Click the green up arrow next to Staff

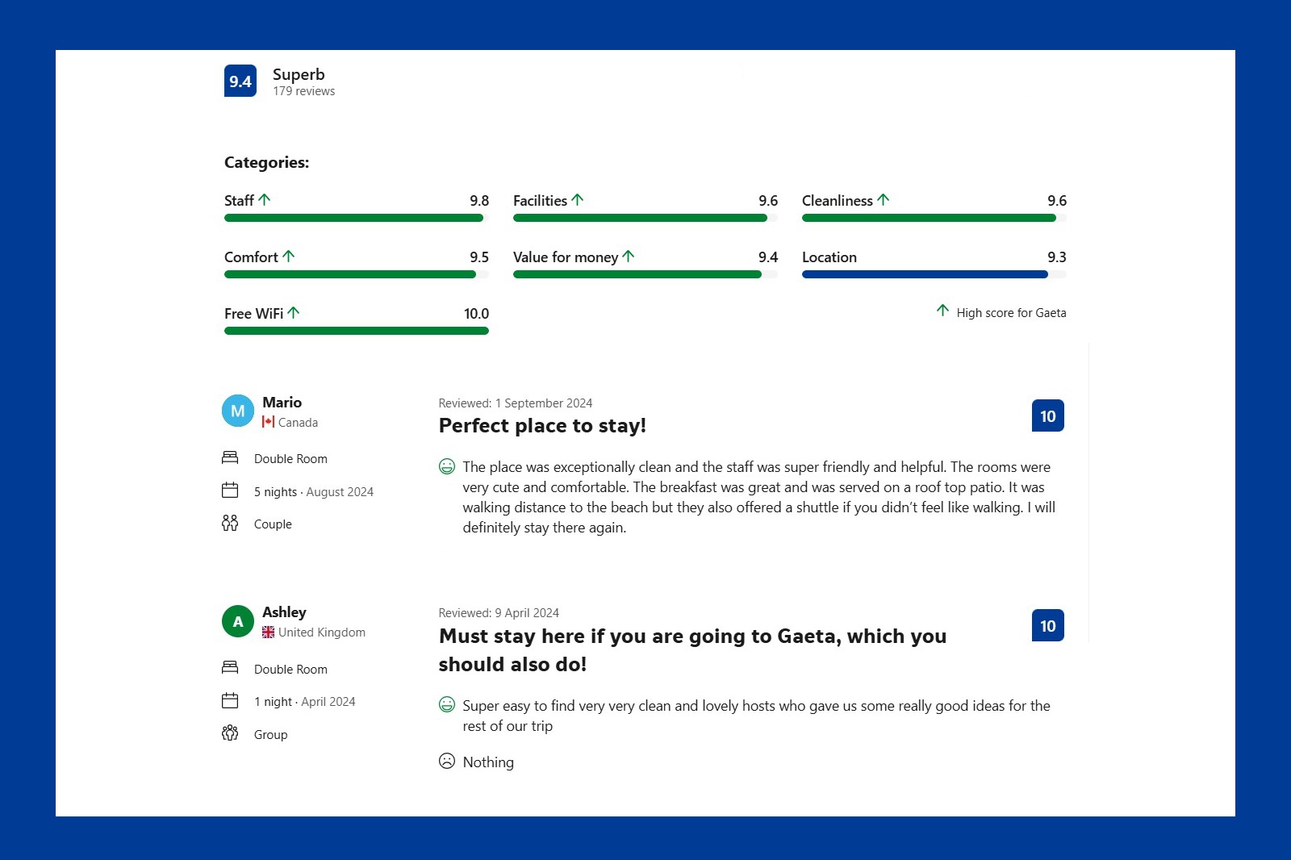[265, 199]
